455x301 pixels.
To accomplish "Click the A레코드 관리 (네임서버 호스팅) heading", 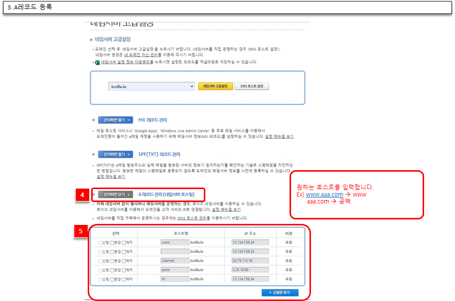I will click(166, 195).
